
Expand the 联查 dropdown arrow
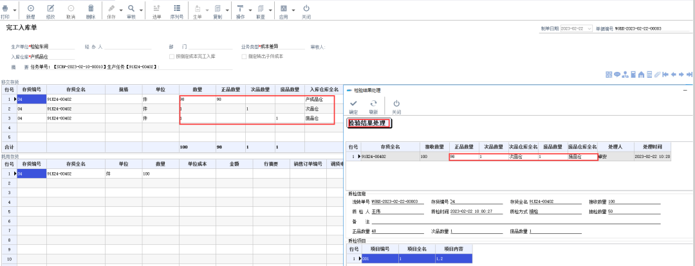coord(270,10)
